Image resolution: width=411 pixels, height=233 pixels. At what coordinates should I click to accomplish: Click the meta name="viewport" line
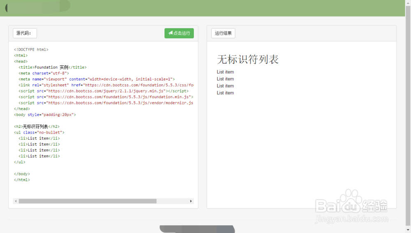point(97,79)
